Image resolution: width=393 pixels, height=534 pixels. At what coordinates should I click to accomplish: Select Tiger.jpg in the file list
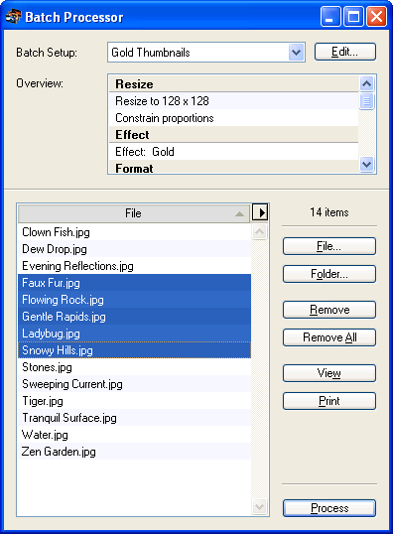click(x=134, y=401)
